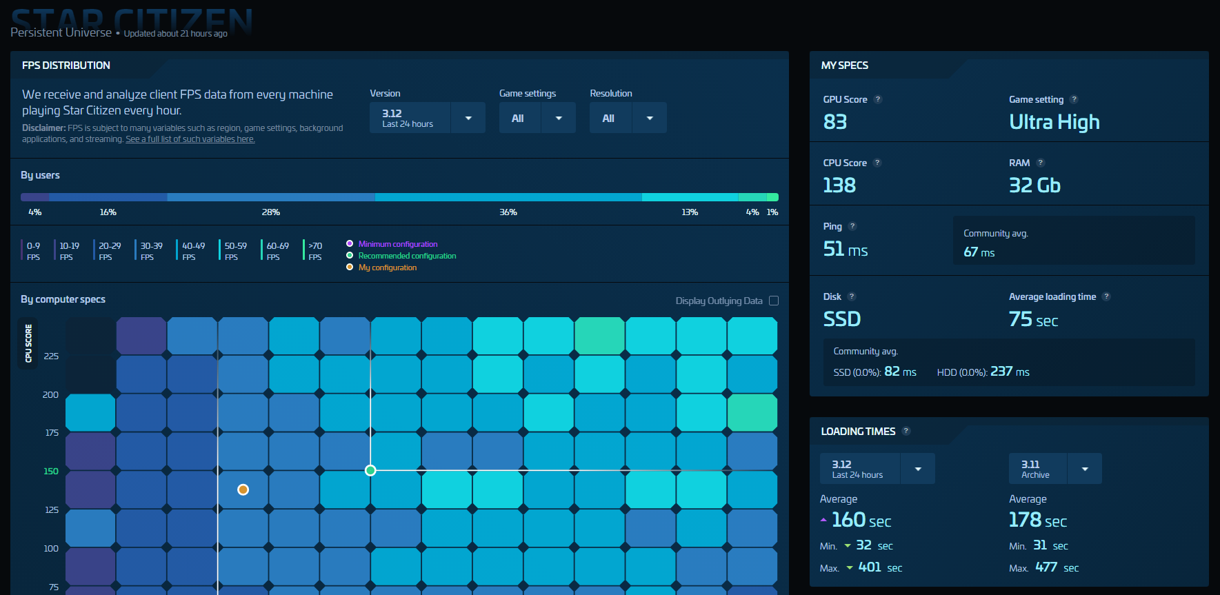1220x595 pixels.
Task: Click the 75 sec average loading time
Action: [x=1034, y=319]
